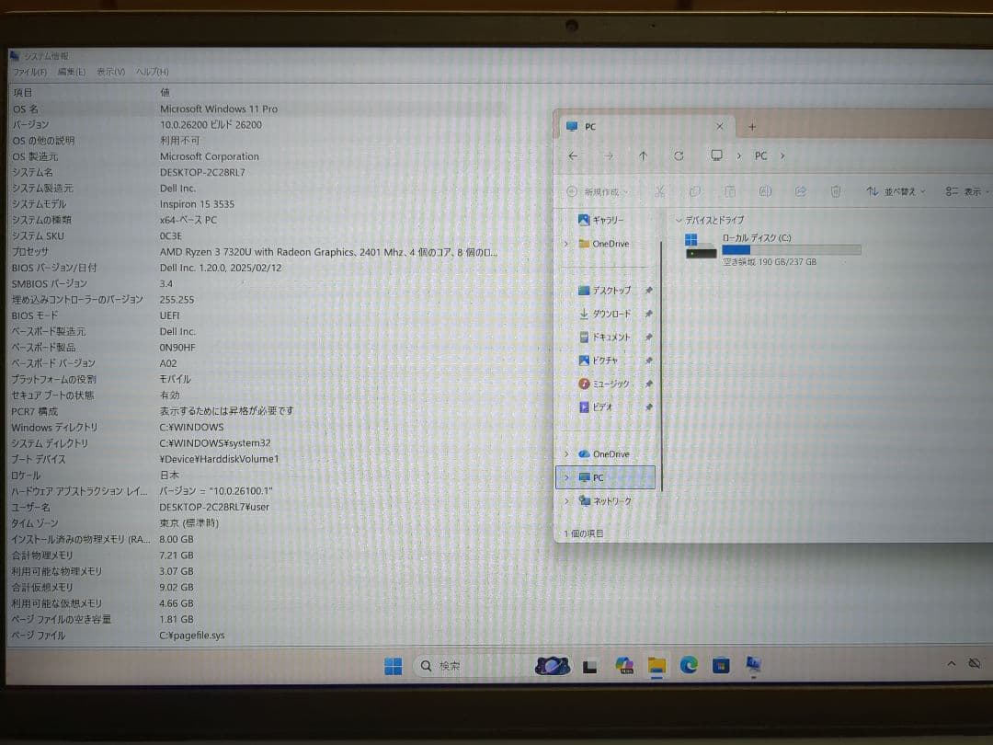Select the upper OneDrive folder in navigation pane
Viewport: 993px width, 745px height.
[x=603, y=243]
